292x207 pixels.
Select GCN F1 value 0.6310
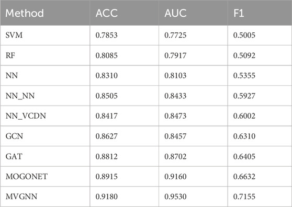click(244, 136)
